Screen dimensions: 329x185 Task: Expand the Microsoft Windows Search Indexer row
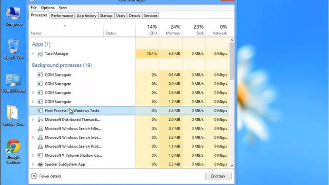[33, 137]
